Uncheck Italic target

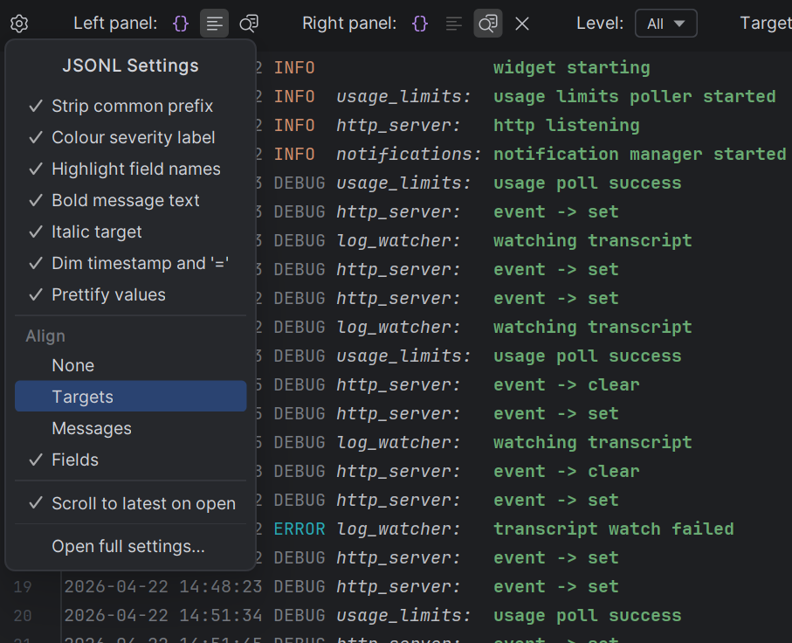tap(97, 232)
